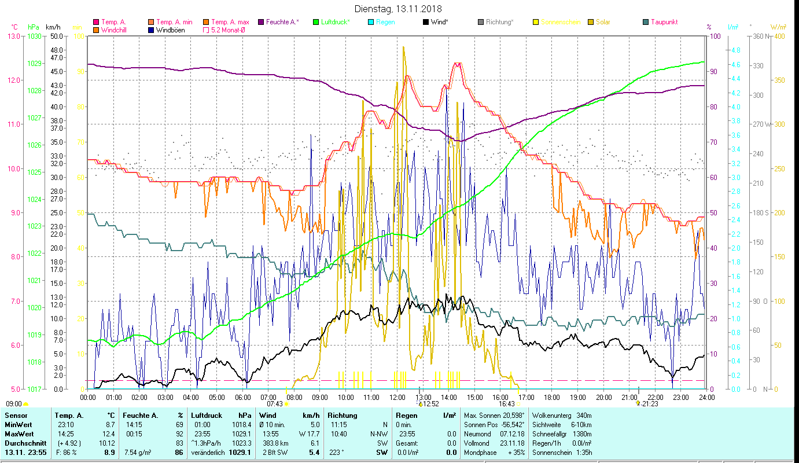
Task: Click the sun icon next to 09:00
Action: coord(25,404)
